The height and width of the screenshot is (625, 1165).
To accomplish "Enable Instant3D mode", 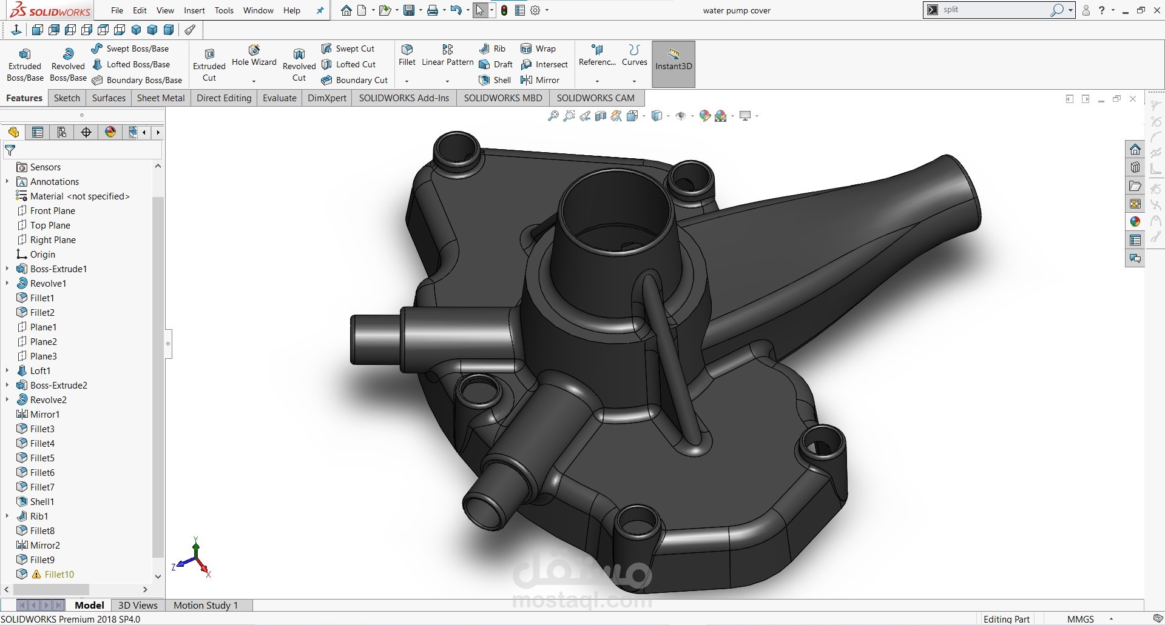I will pyautogui.click(x=673, y=64).
